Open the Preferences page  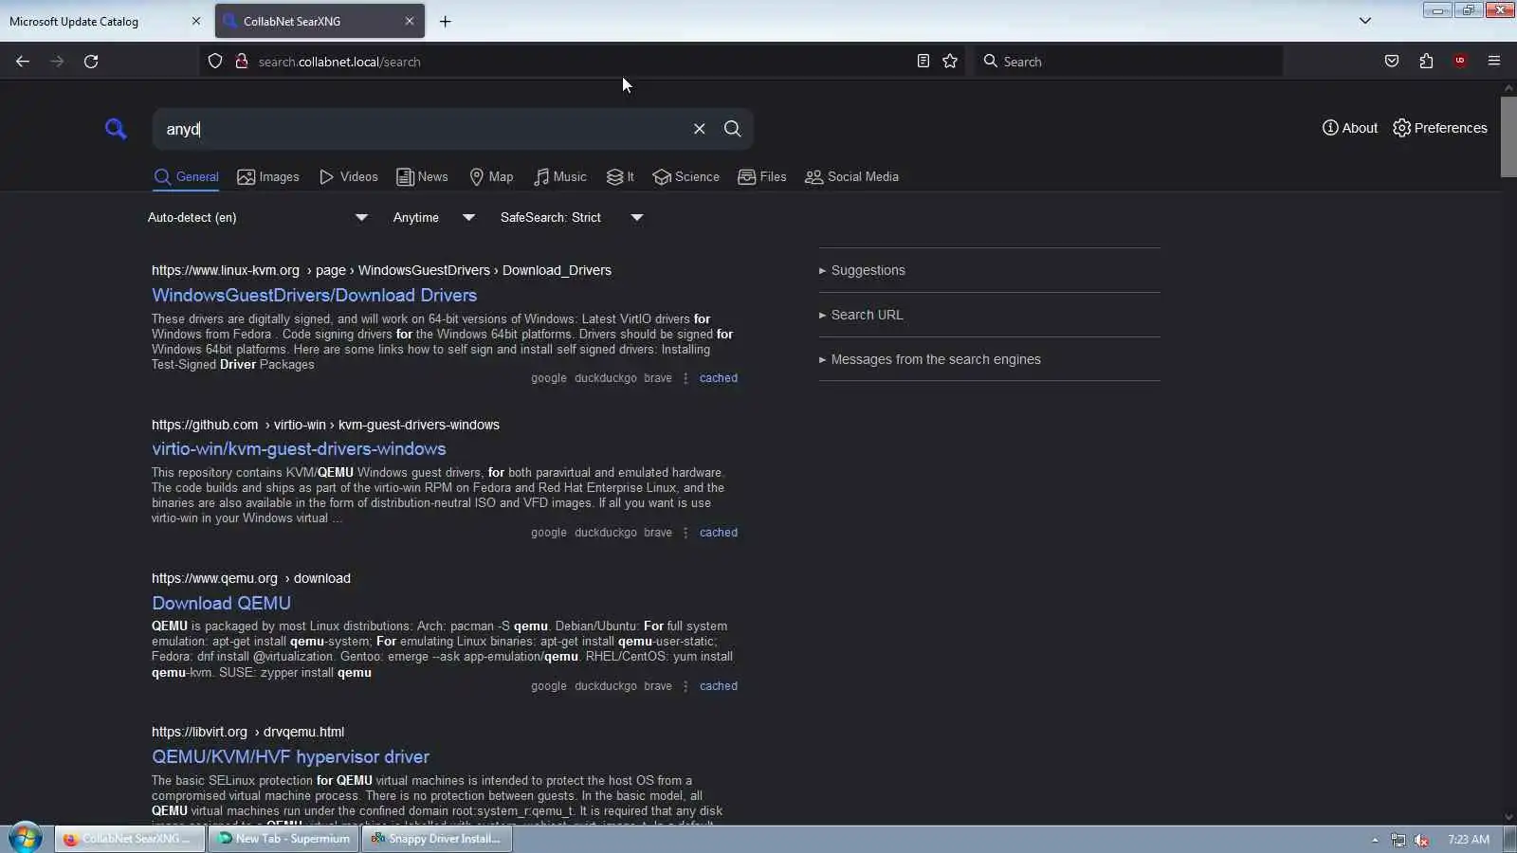[x=1440, y=128]
